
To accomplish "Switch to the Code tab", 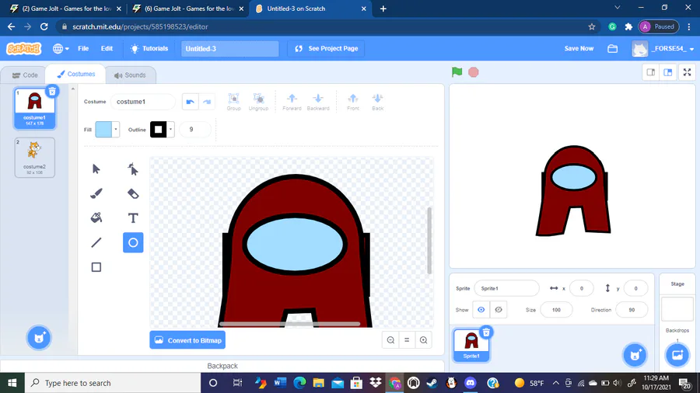I will tap(25, 75).
